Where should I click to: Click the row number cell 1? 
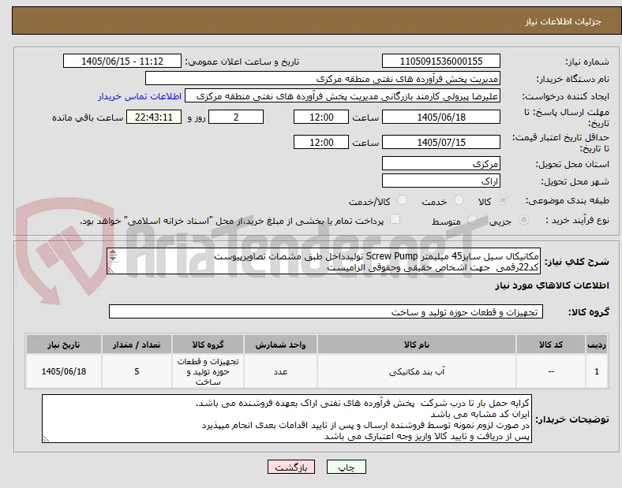(x=597, y=371)
